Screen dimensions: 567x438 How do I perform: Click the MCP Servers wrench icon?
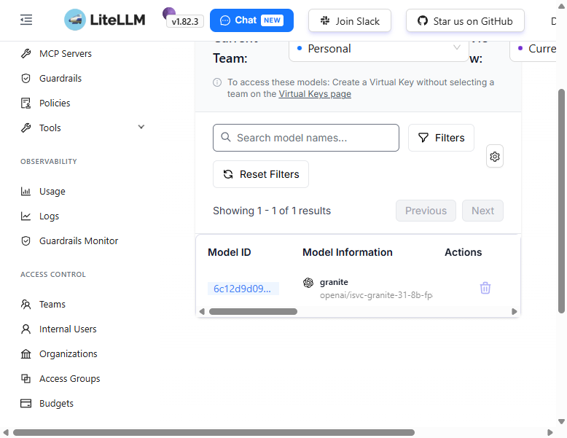pyautogui.click(x=26, y=53)
